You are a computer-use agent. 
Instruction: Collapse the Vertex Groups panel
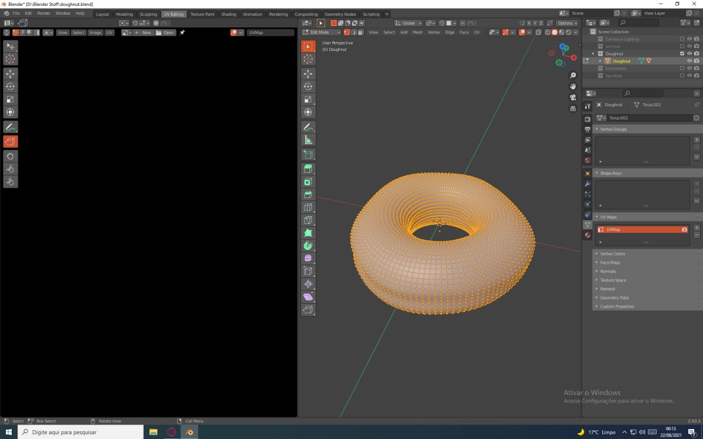(598, 129)
